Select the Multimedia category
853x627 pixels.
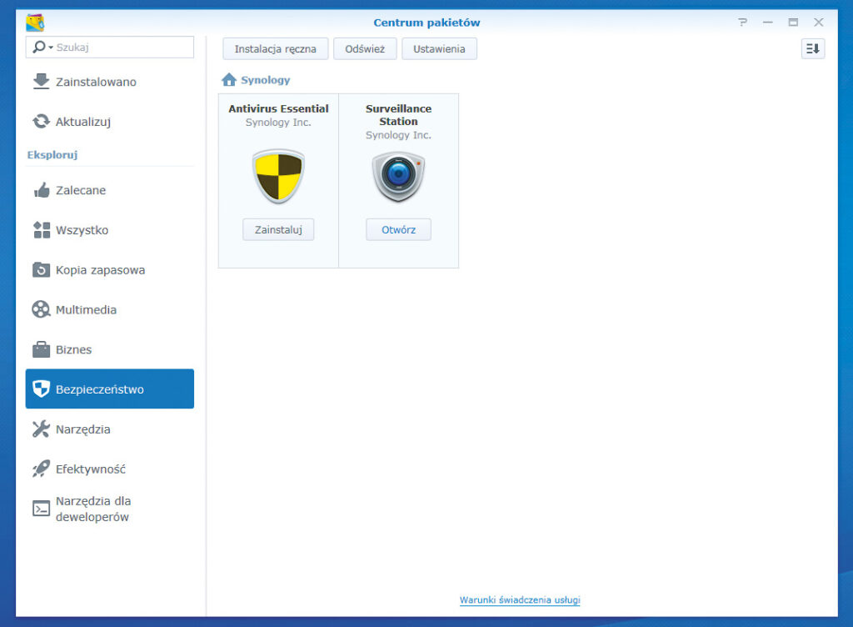click(x=86, y=310)
